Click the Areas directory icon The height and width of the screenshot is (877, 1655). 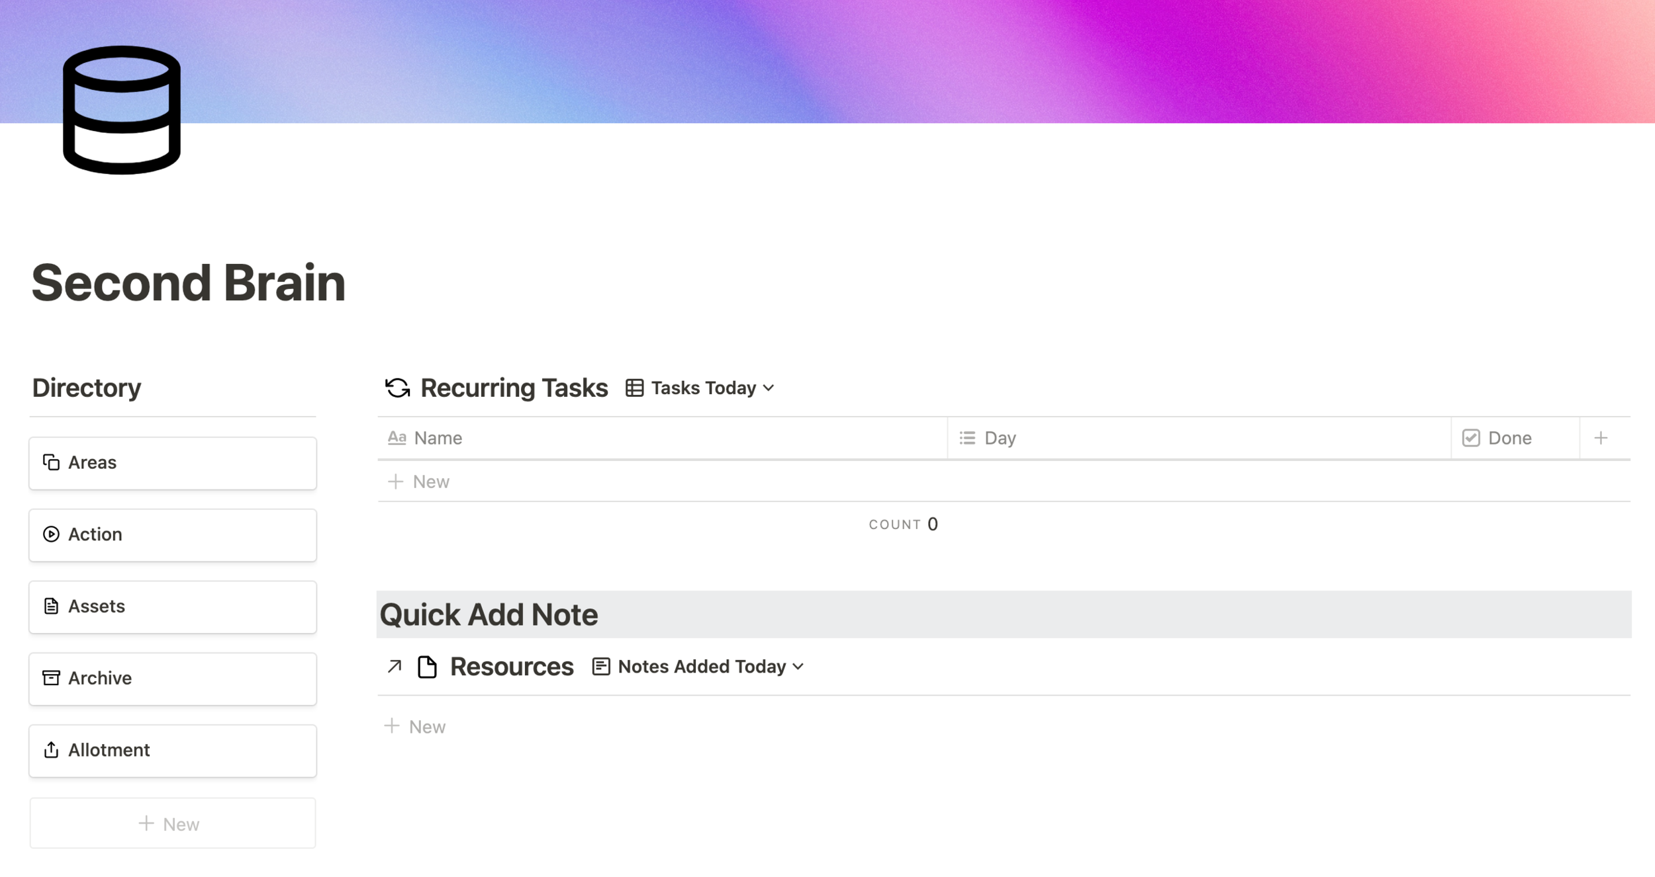[52, 462]
